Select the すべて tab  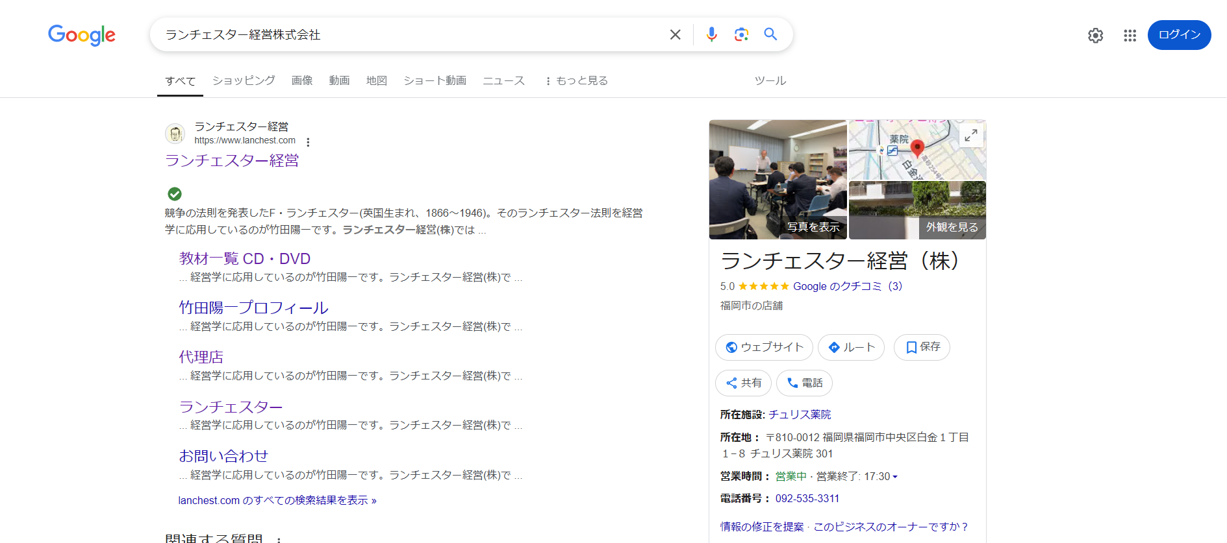pos(180,81)
